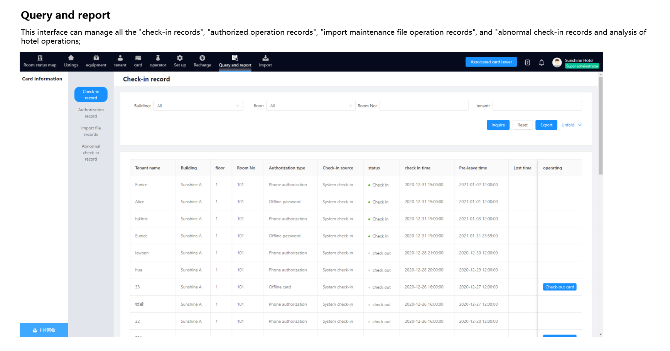Open the help document icon
The image size is (670, 351).
pos(527,63)
